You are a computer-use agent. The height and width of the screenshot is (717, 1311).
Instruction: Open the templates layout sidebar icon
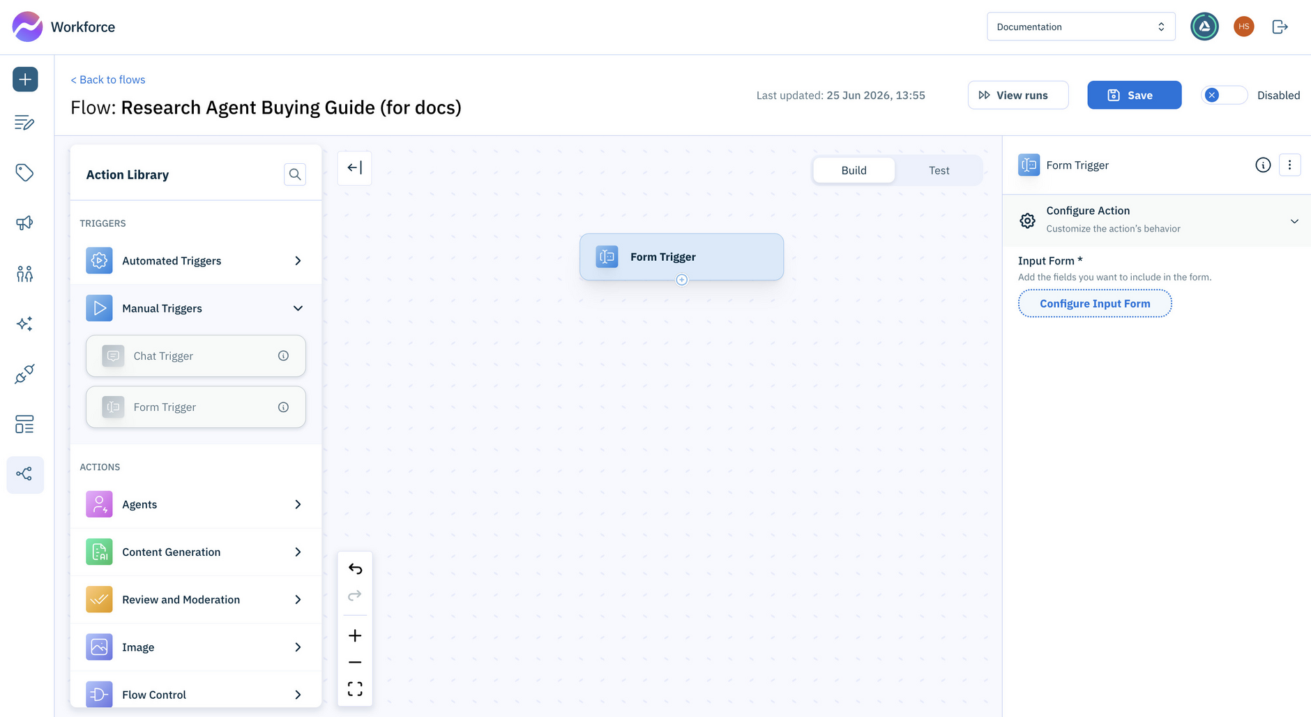point(24,424)
